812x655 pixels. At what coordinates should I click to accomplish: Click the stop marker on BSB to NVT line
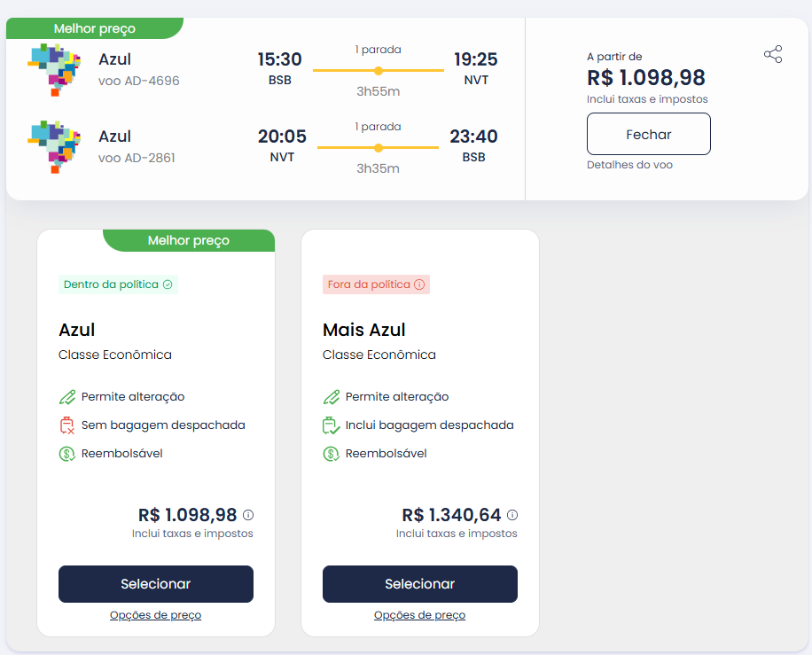click(379, 70)
